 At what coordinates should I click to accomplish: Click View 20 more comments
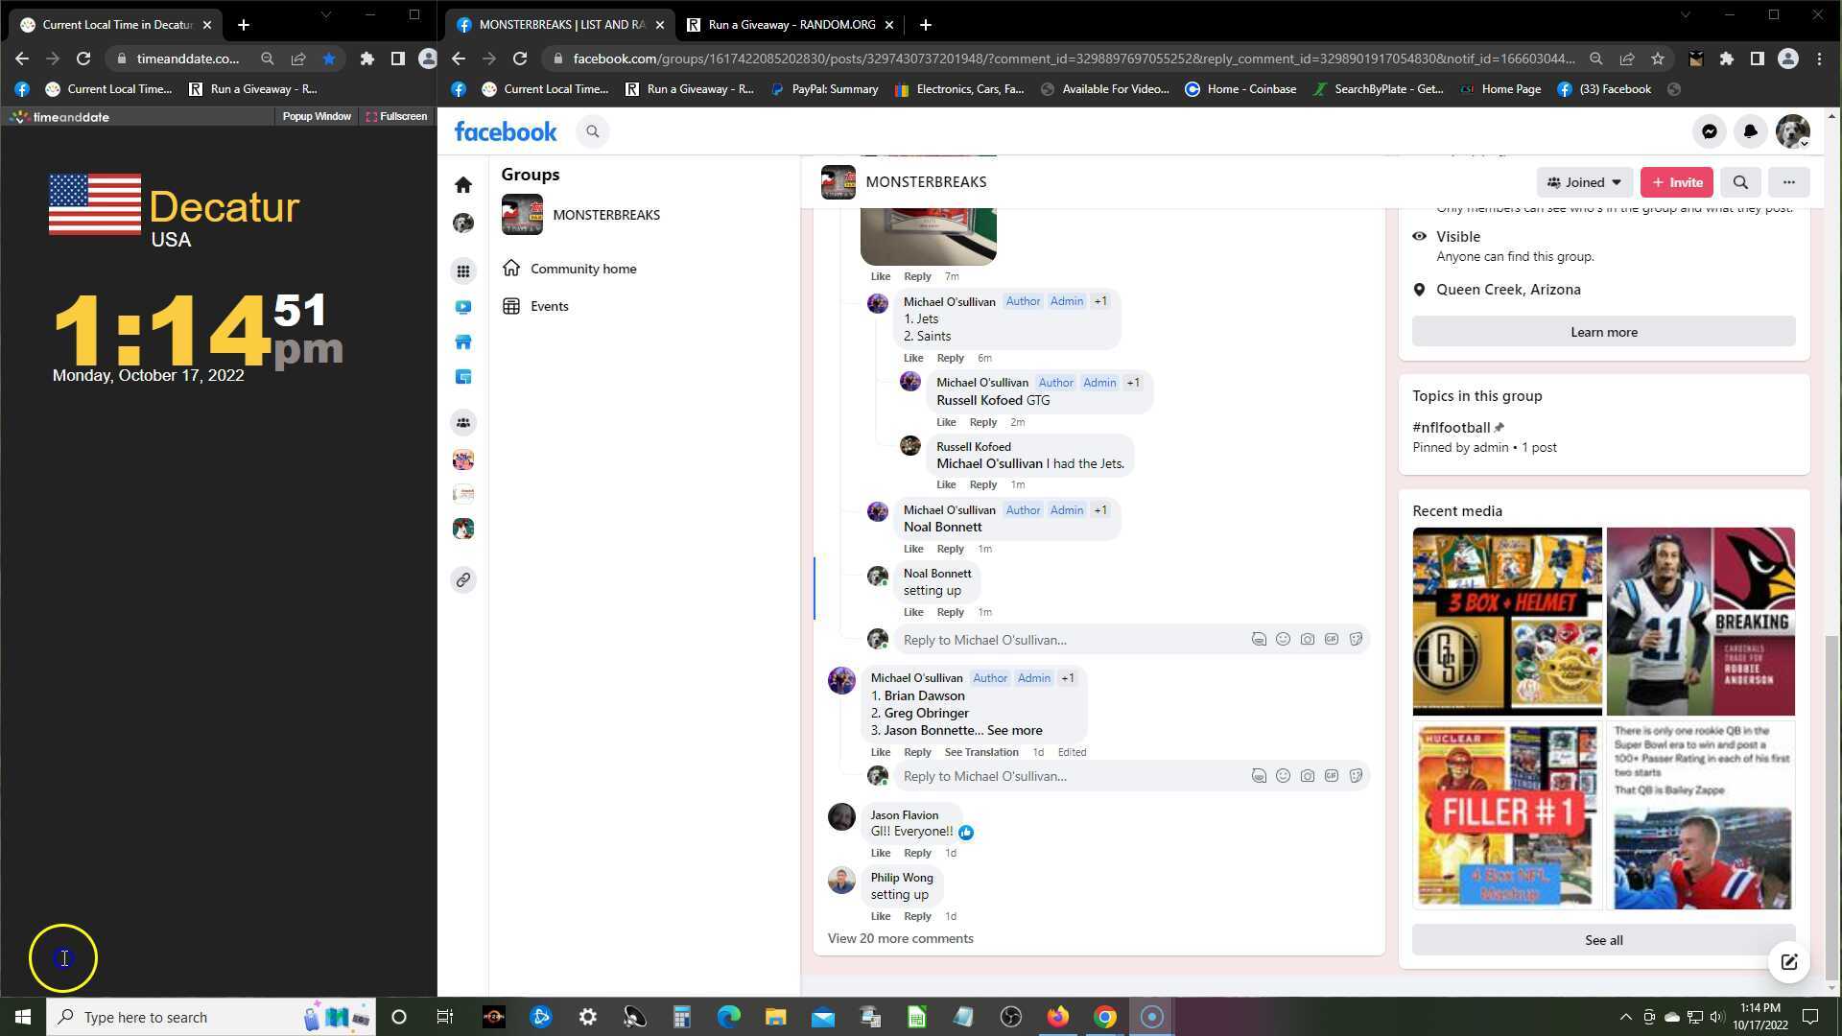coord(900,938)
